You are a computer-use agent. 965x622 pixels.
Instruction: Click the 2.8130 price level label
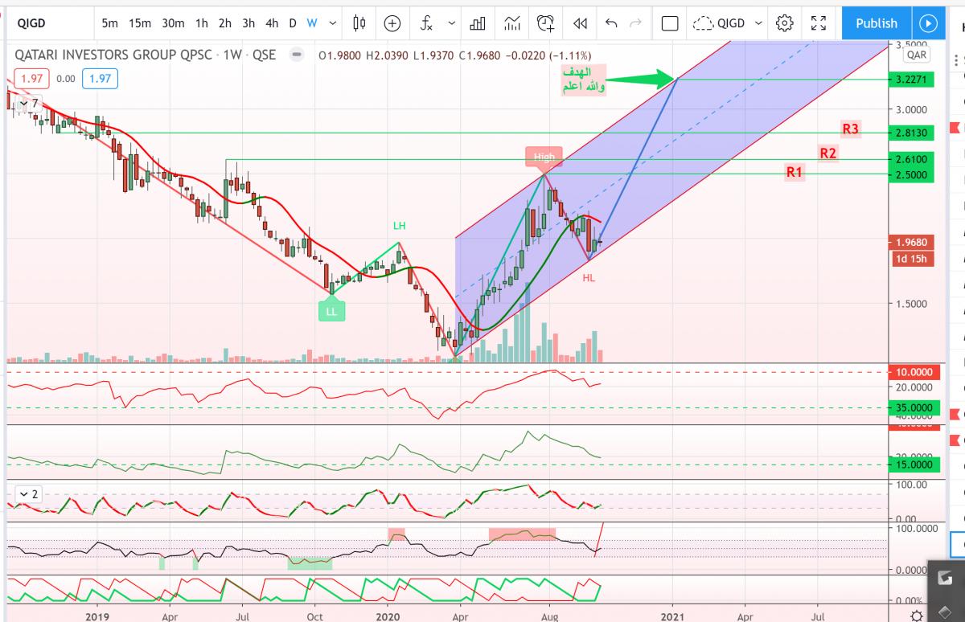tap(911, 133)
